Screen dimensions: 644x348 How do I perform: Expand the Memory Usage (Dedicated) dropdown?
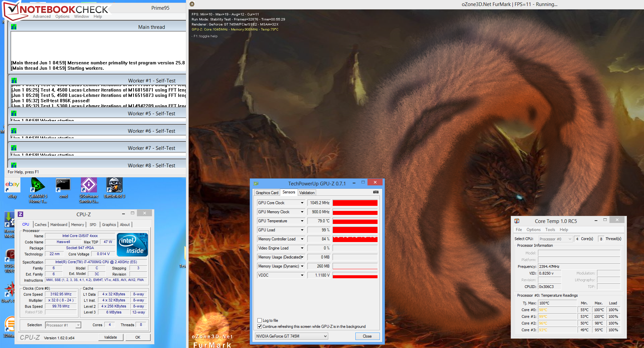302,257
